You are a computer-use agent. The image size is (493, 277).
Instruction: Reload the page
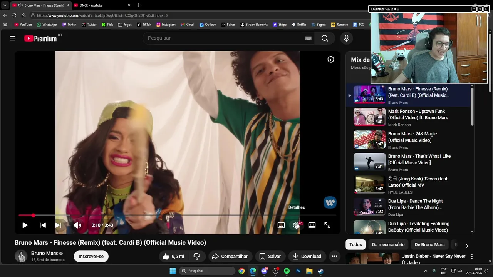pyautogui.click(x=14, y=15)
